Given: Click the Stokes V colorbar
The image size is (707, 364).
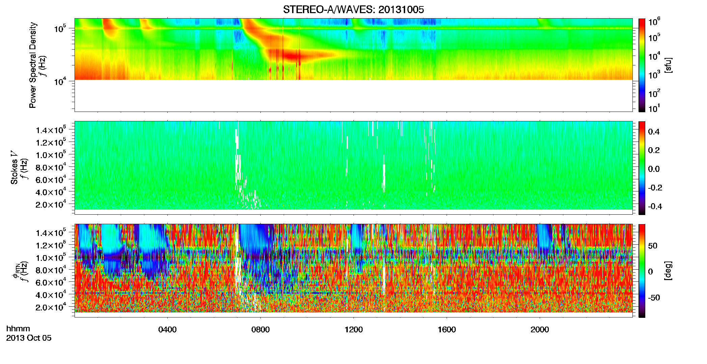Looking at the screenshot, I should click(642, 168).
